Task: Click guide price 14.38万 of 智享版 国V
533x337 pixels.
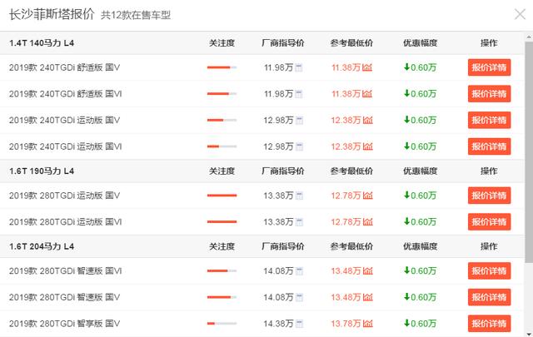Action: tap(278, 324)
